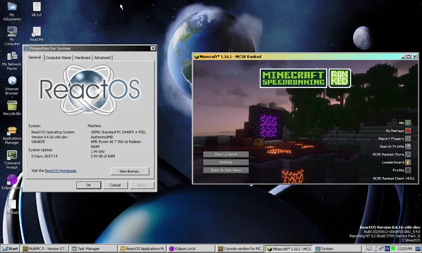
Task: Click the QEMU Standard PC machine text
Action: [x=119, y=132]
